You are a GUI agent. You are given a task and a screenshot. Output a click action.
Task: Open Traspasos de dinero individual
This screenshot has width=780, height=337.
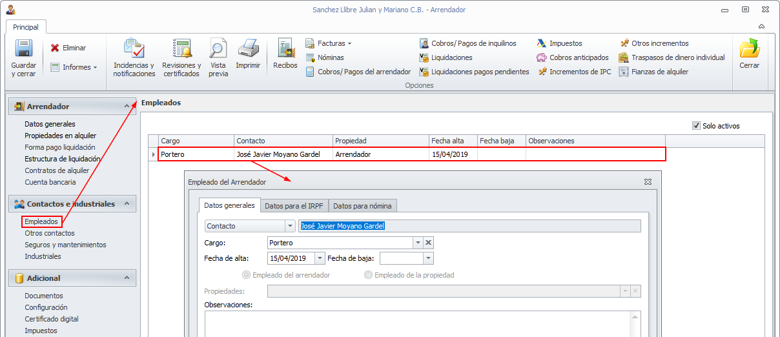(672, 57)
